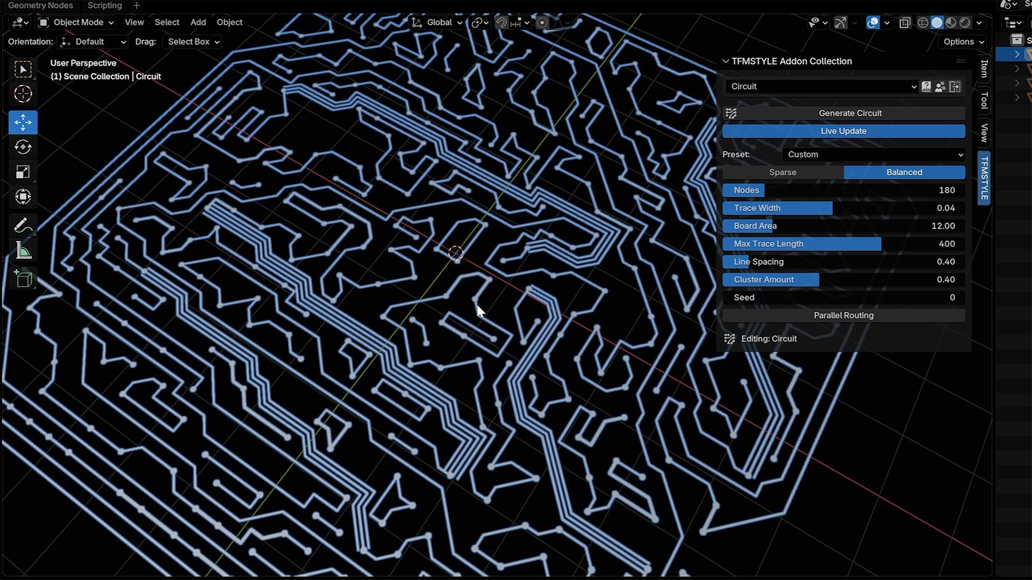
Task: Switch viewport to wireframe shading
Action: [922, 23]
